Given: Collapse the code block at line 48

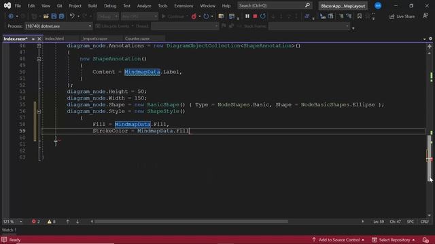Looking at the screenshot, I should pyautogui.click(x=39, y=59).
